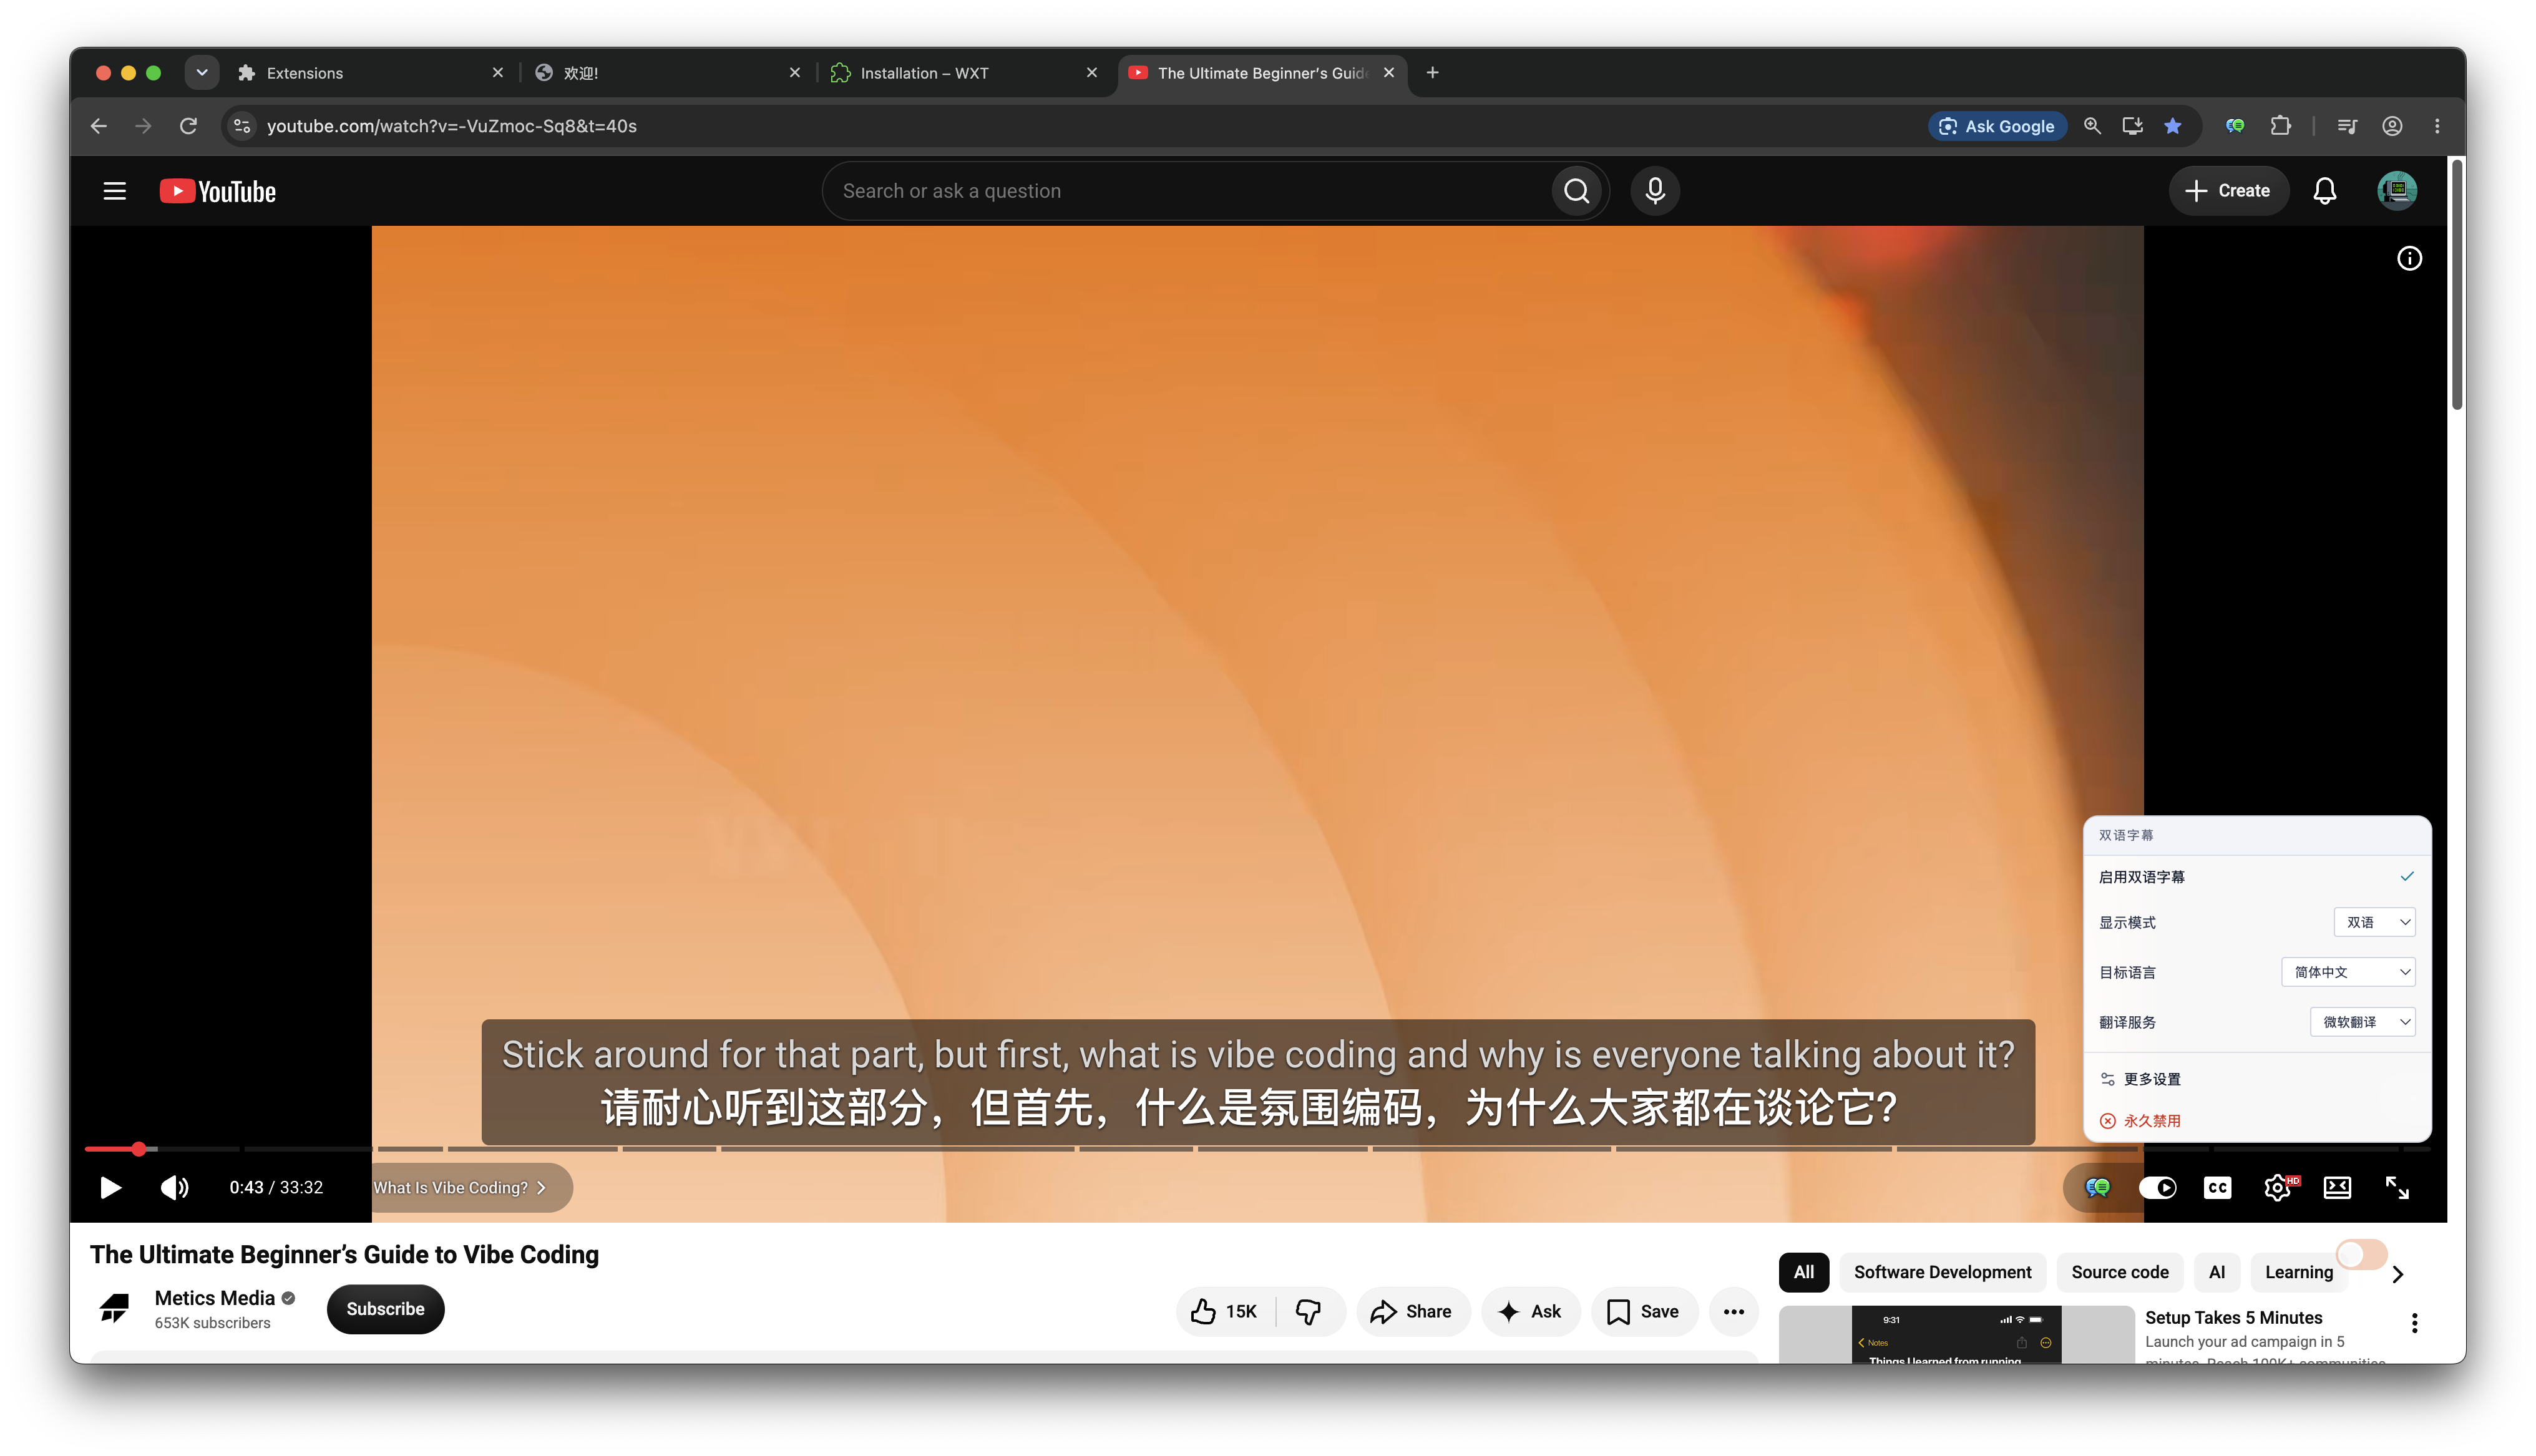Open a new browser tab
Viewport: 2536px width, 1456px height.
(1432, 73)
